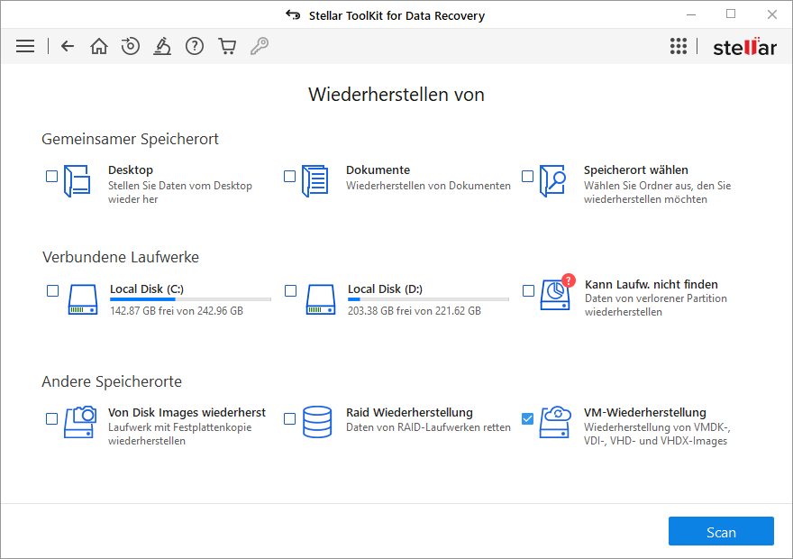
Task: Open the hamburger menu
Action: click(25, 46)
